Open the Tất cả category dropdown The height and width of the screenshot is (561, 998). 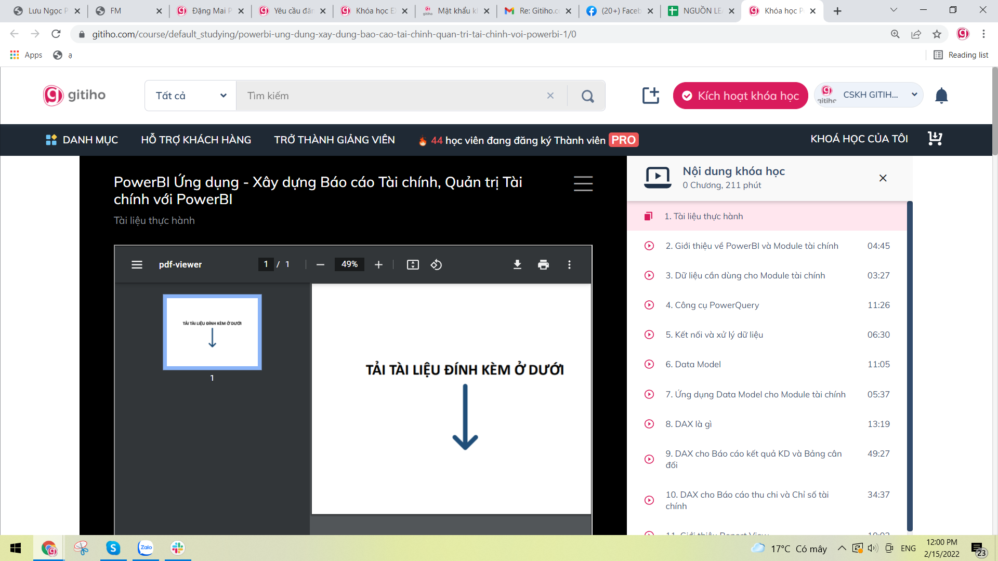191,96
